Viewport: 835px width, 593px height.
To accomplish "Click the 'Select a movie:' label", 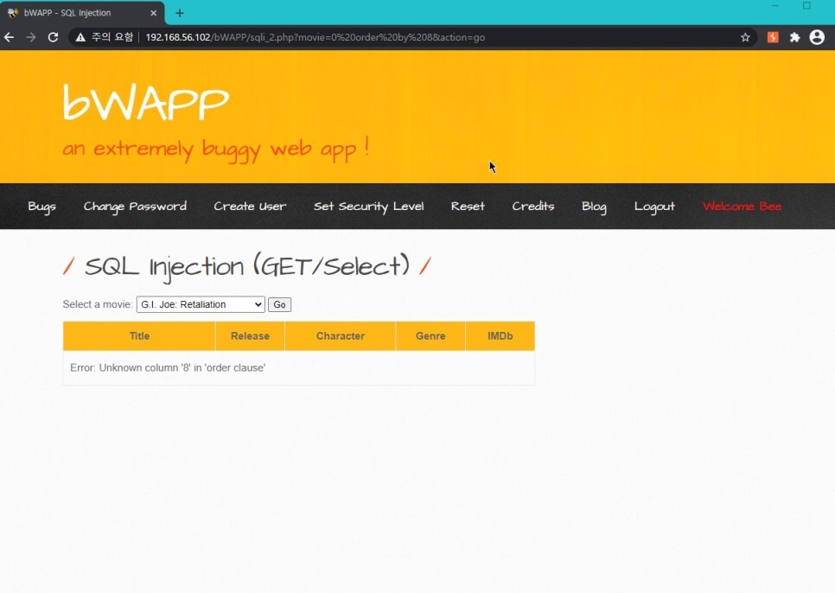I will (98, 304).
